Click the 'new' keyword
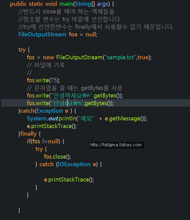Image resolution: width=190 pixels, height=220 pixels. coord(48,57)
